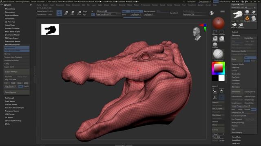Screen dimensions: 261x146
Task: Expand the ArrayMesh section
Action: (236, 137)
